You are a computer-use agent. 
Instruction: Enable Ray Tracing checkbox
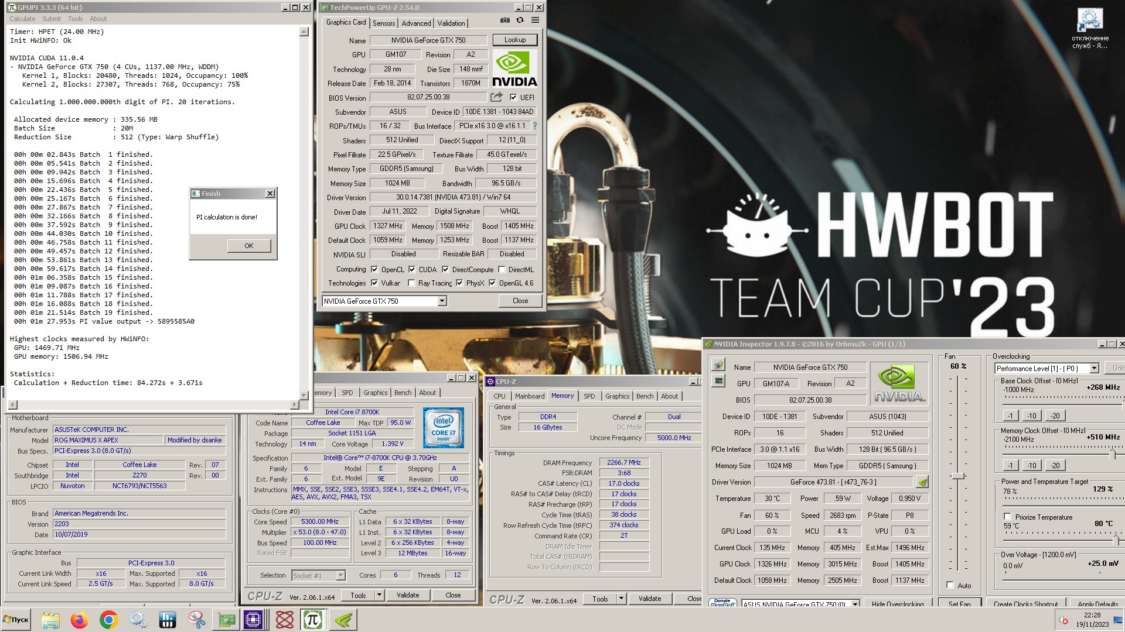[411, 283]
